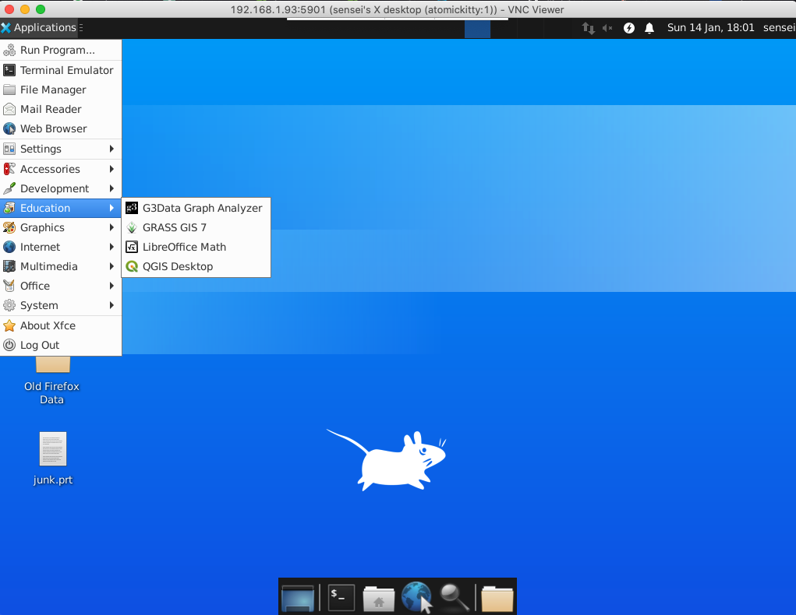Click the network up-down arrows tray icon

(x=588, y=28)
